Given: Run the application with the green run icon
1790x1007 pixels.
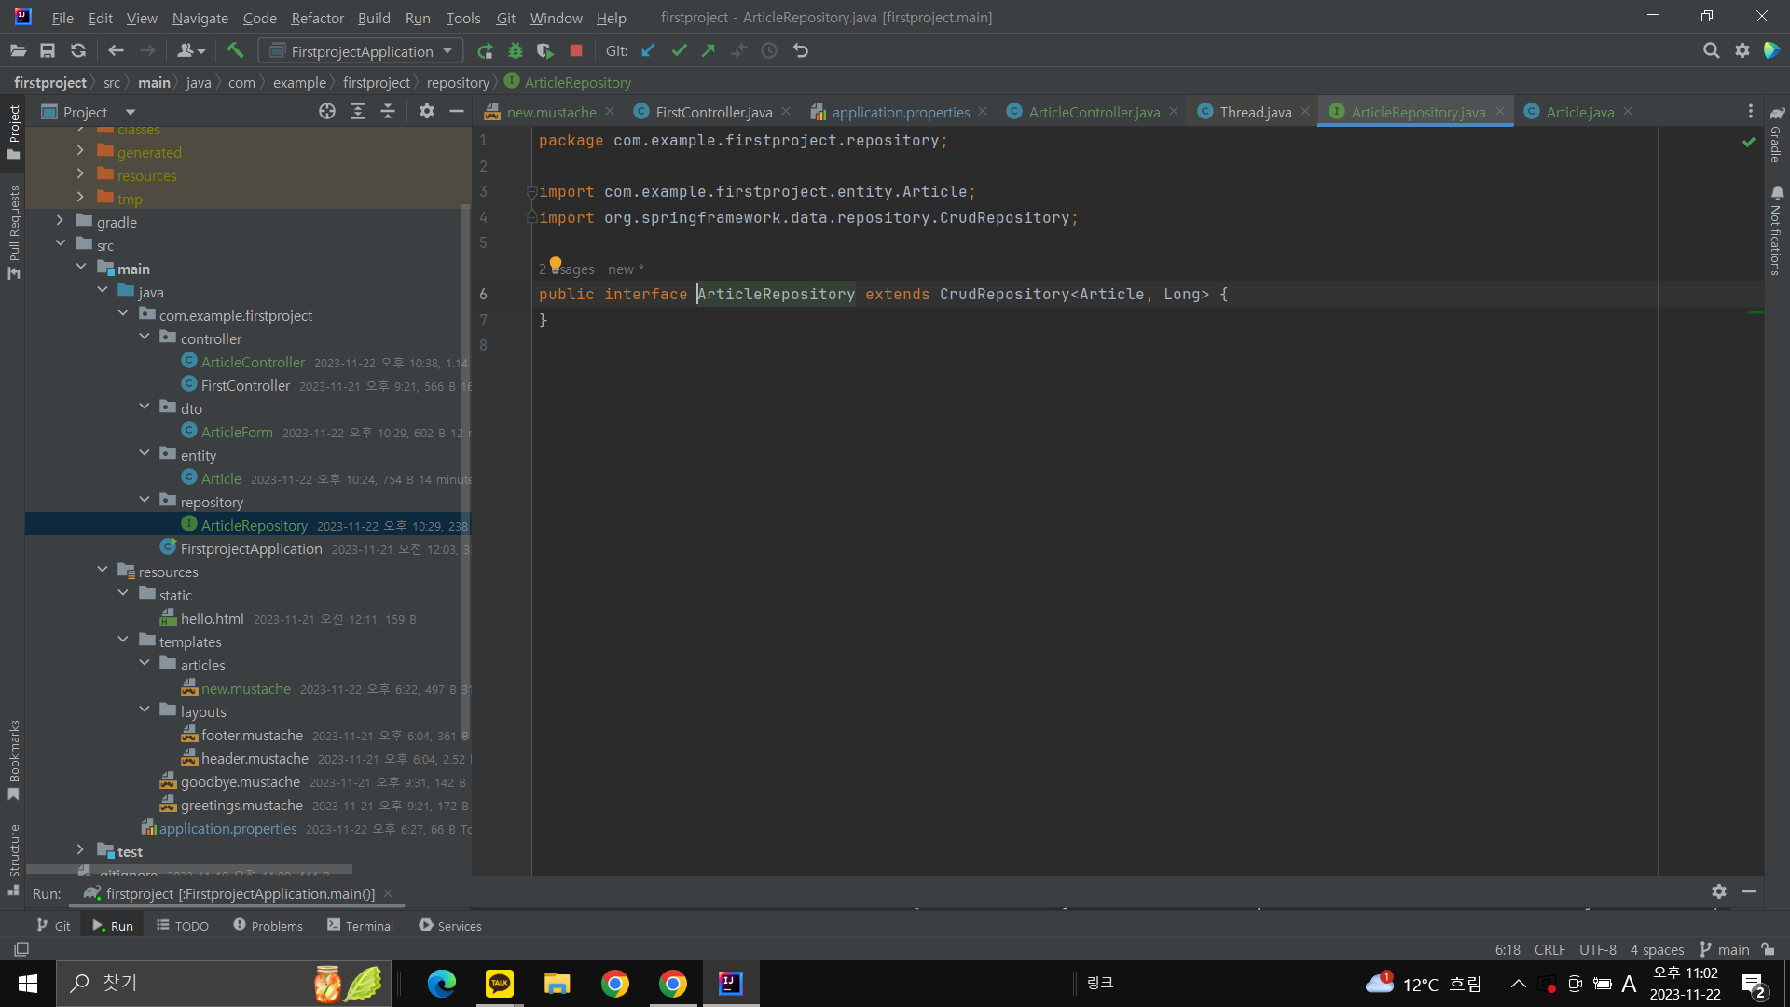Looking at the screenshot, I should pyautogui.click(x=485, y=51).
